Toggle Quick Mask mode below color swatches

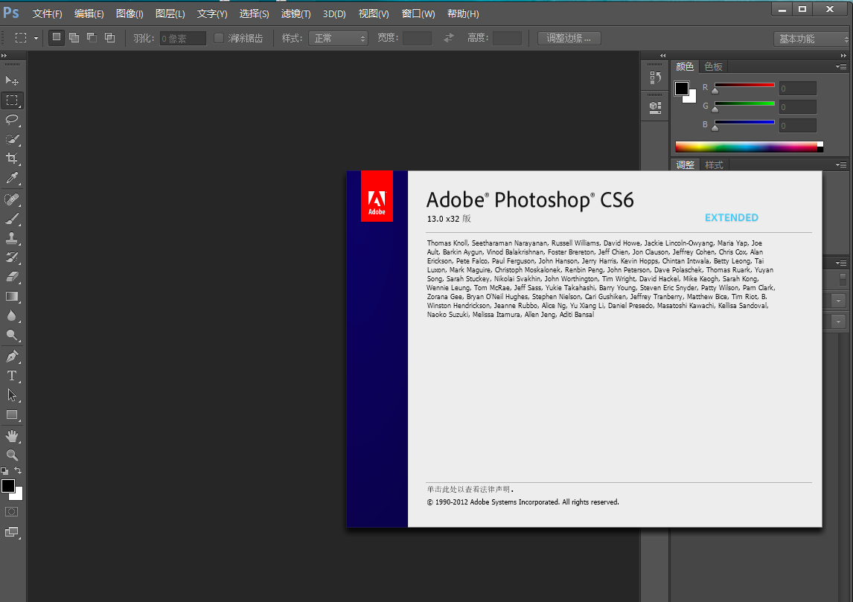click(x=12, y=512)
